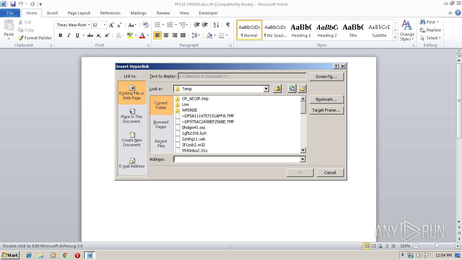Screen dimensions: 462x260
Task: Click the Save icon in Quick Access toolbar
Action: 13,4
